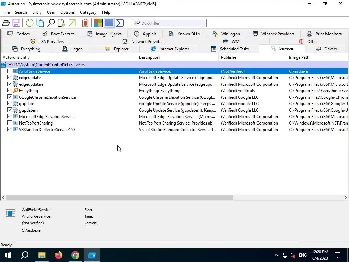Enable the NetTcpPortSharing checkbox

(10, 123)
